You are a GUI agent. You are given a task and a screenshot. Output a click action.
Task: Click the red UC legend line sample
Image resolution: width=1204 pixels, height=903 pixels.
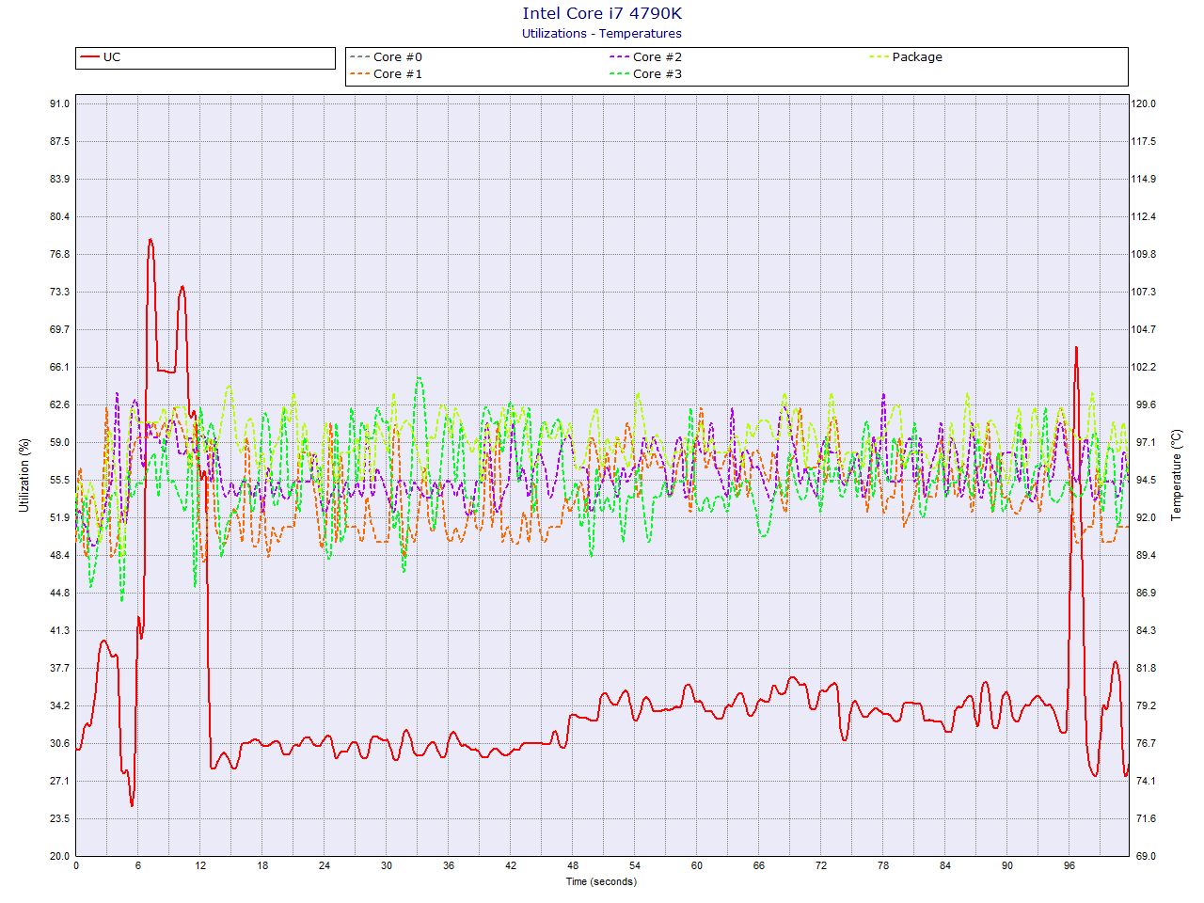pyautogui.click(x=90, y=57)
